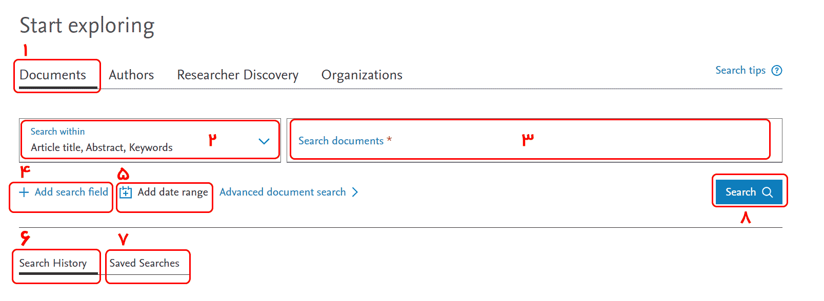Open the Advanced document search link
Image resolution: width=824 pixels, height=301 pixels.
pyautogui.click(x=283, y=192)
